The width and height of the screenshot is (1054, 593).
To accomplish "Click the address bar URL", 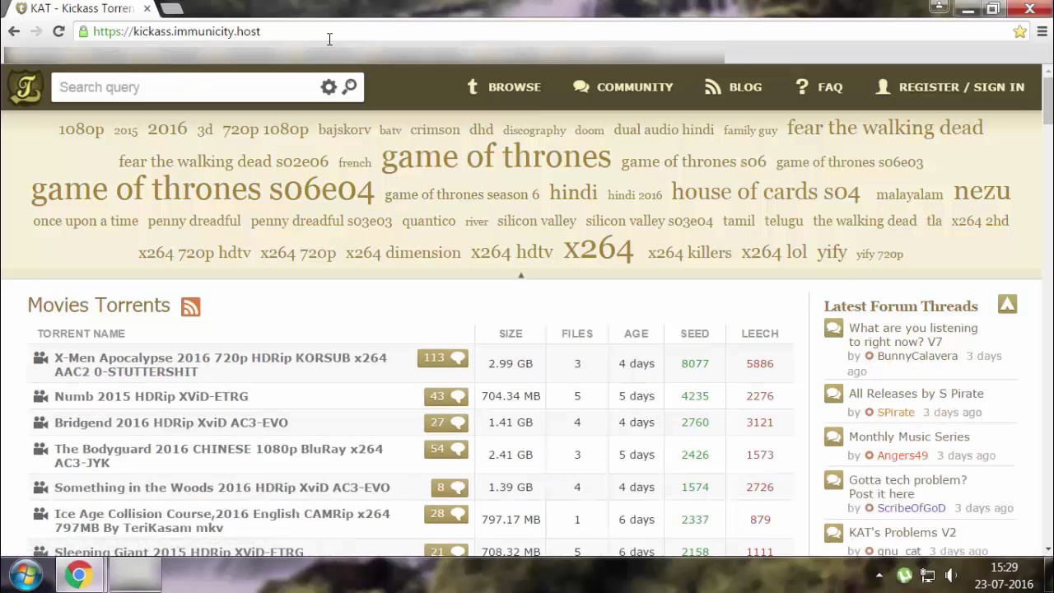I will 176,31.
